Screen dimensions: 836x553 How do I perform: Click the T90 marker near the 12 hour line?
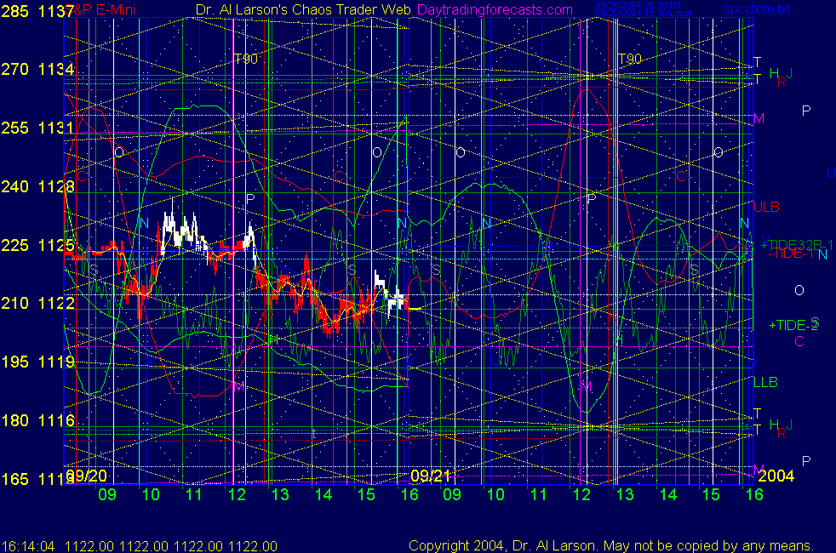click(x=246, y=59)
